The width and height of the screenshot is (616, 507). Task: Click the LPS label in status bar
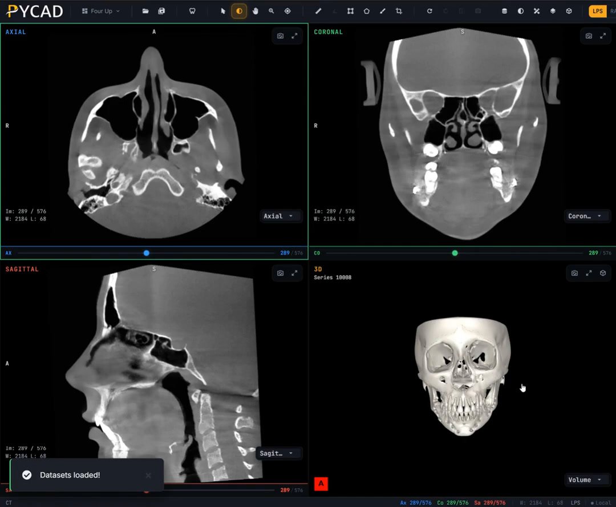click(576, 502)
